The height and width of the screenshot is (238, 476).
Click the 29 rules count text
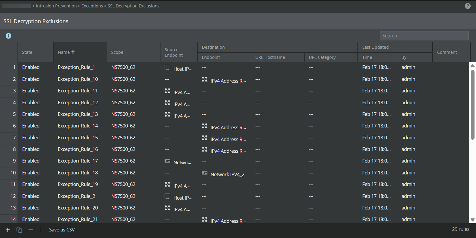pyautogui.click(x=461, y=229)
